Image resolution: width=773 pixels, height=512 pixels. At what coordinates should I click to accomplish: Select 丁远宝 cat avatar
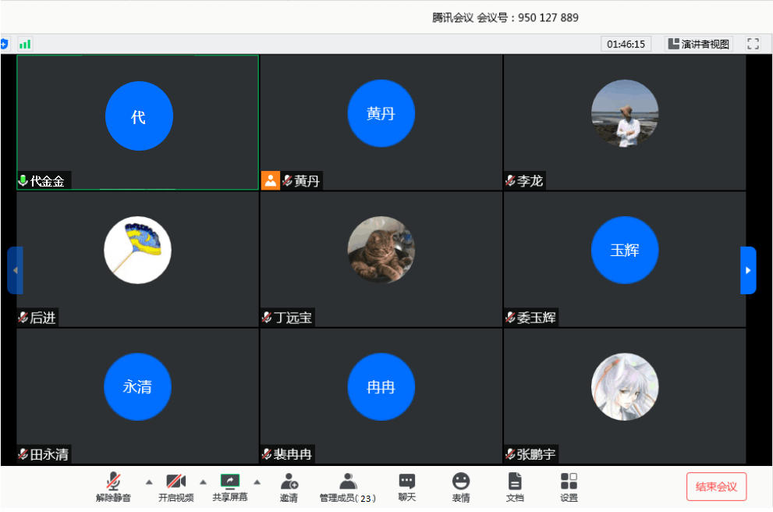[381, 250]
